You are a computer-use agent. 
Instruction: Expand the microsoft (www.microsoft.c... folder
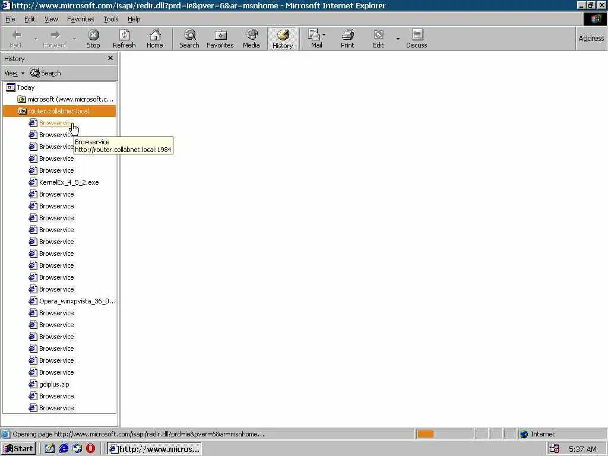pos(65,99)
